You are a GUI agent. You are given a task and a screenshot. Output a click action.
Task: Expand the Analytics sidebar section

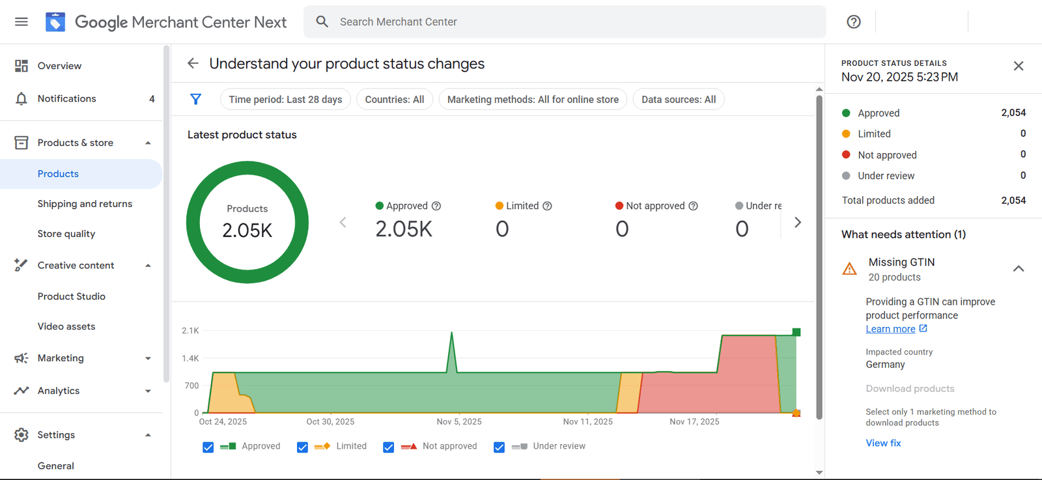[148, 391]
